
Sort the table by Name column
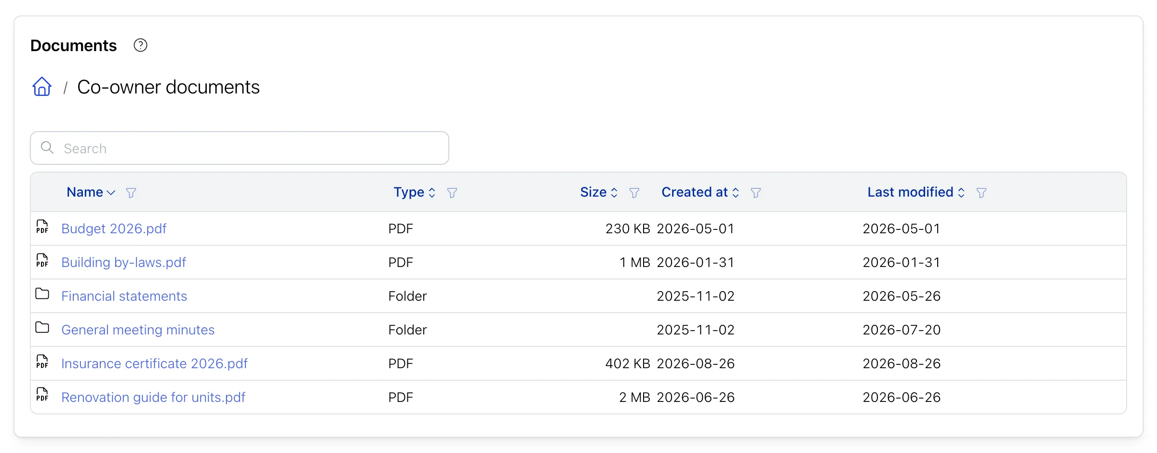[91, 192]
